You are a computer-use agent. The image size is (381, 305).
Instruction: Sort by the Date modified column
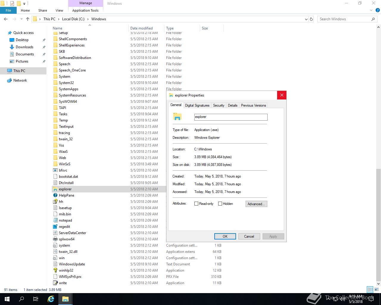[x=146, y=28]
